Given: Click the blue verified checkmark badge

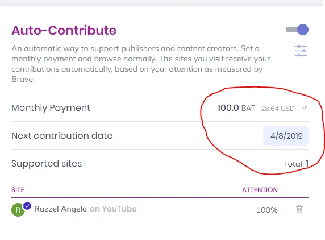Looking at the screenshot, I should coord(27,206).
